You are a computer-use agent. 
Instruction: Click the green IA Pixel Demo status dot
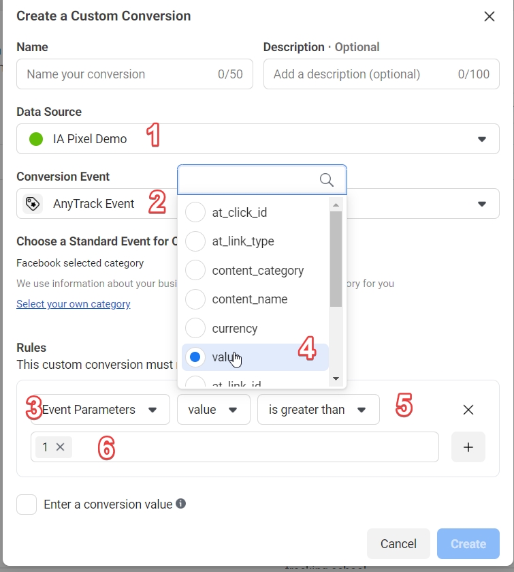[36, 139]
